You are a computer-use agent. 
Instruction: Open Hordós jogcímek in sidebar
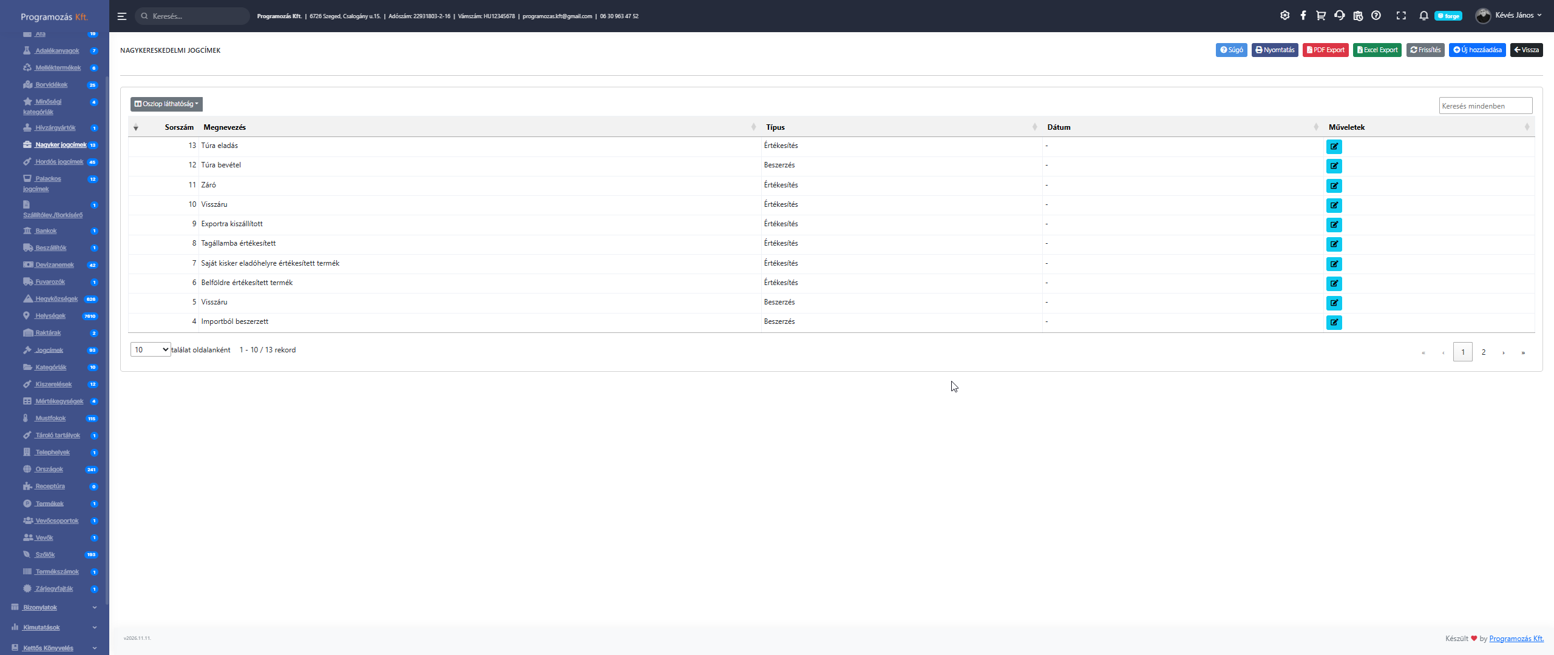(x=59, y=162)
